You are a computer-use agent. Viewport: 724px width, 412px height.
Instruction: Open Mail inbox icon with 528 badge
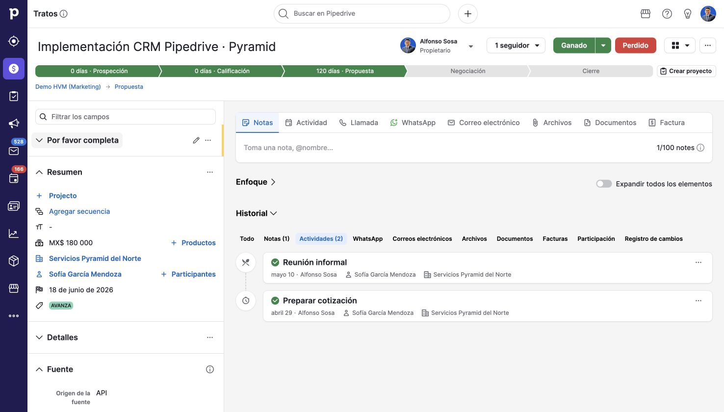pyautogui.click(x=14, y=151)
